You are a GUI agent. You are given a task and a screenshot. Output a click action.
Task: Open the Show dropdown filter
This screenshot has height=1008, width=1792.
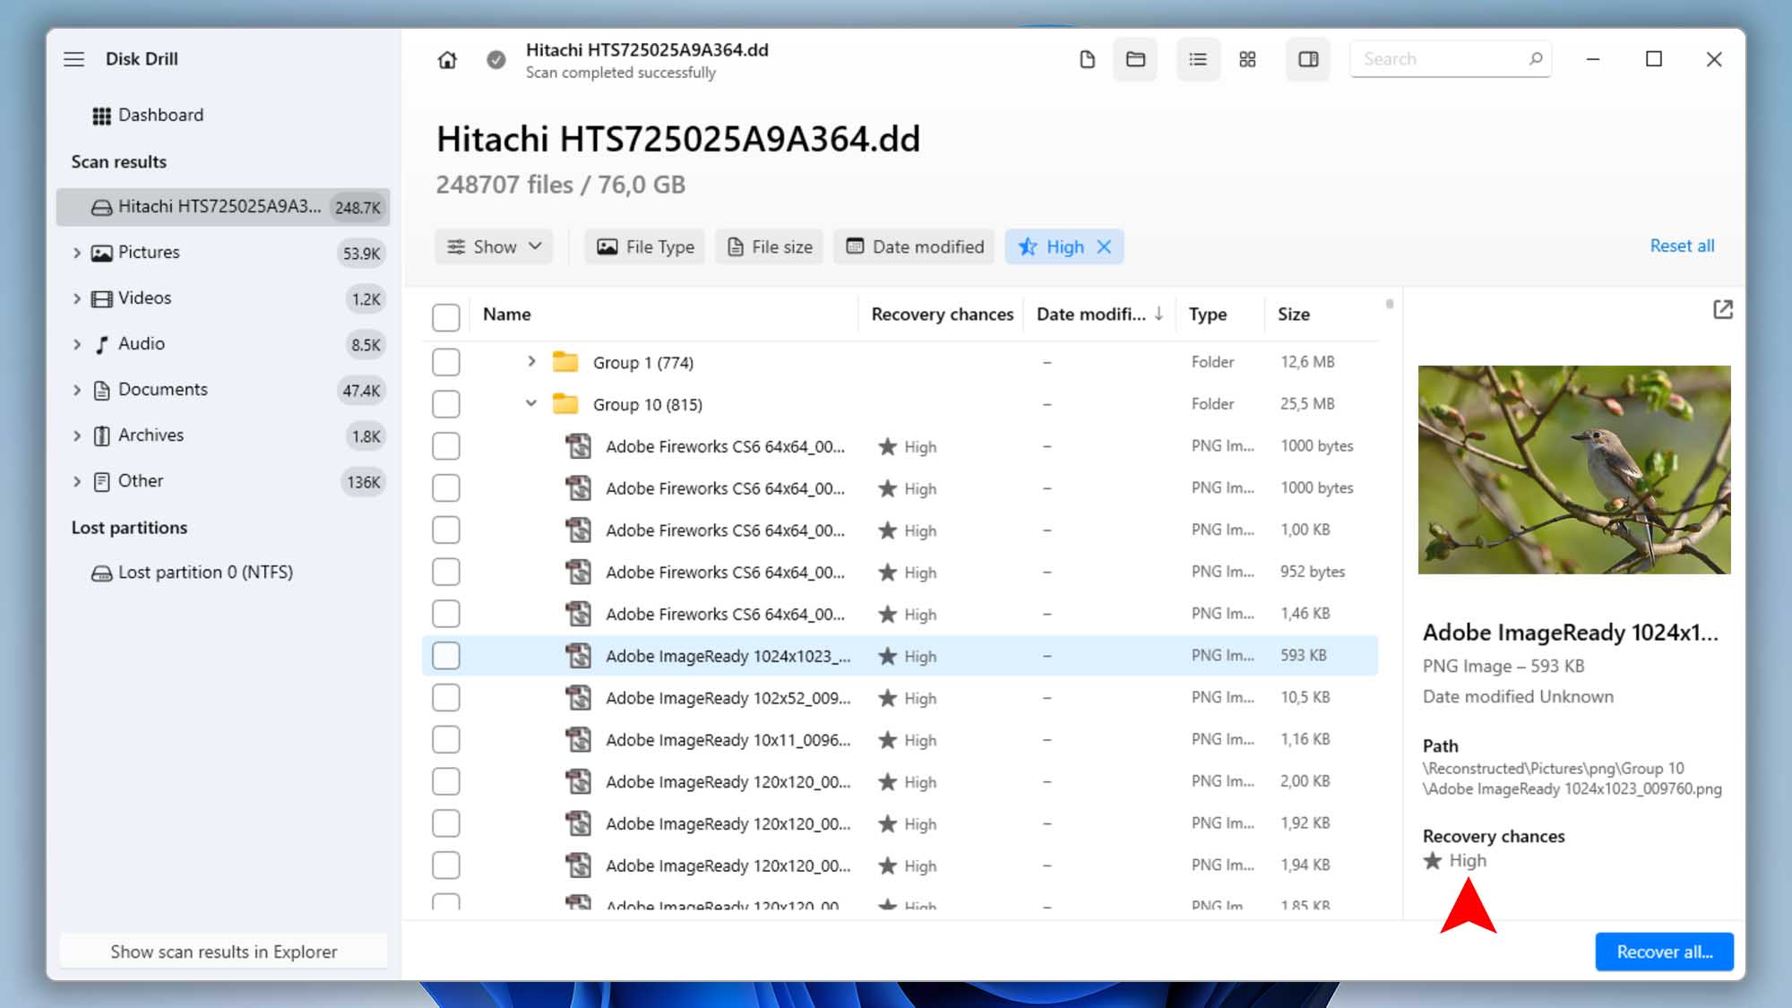[494, 246]
